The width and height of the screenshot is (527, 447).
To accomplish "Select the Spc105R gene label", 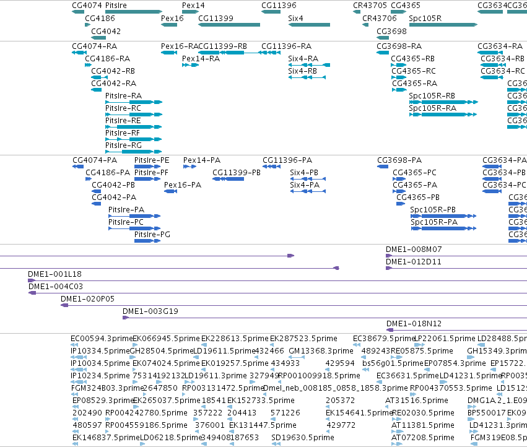I will point(425,18).
